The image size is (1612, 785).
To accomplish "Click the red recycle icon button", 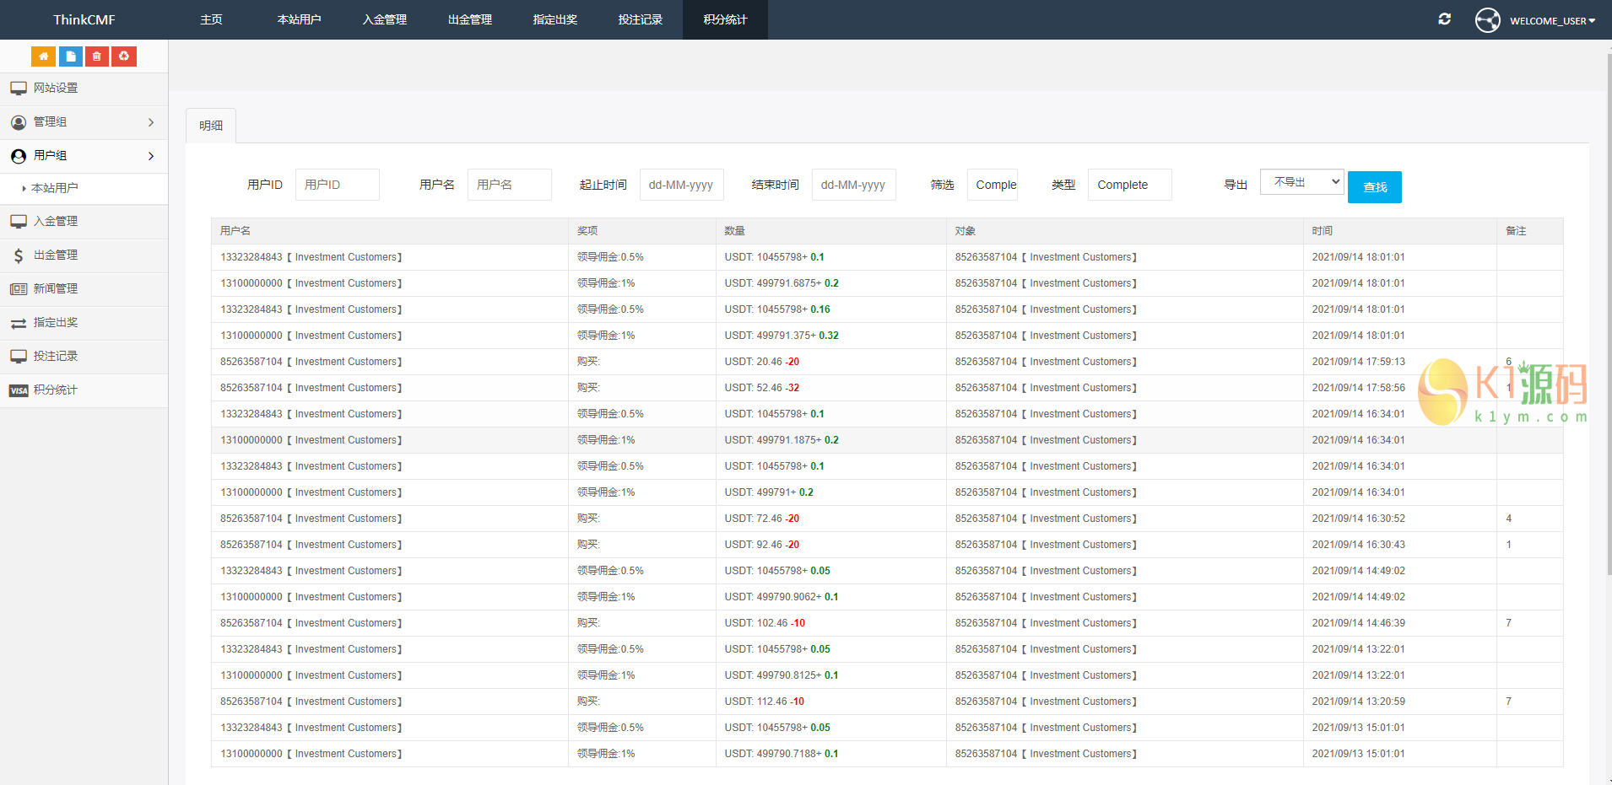I will [124, 56].
